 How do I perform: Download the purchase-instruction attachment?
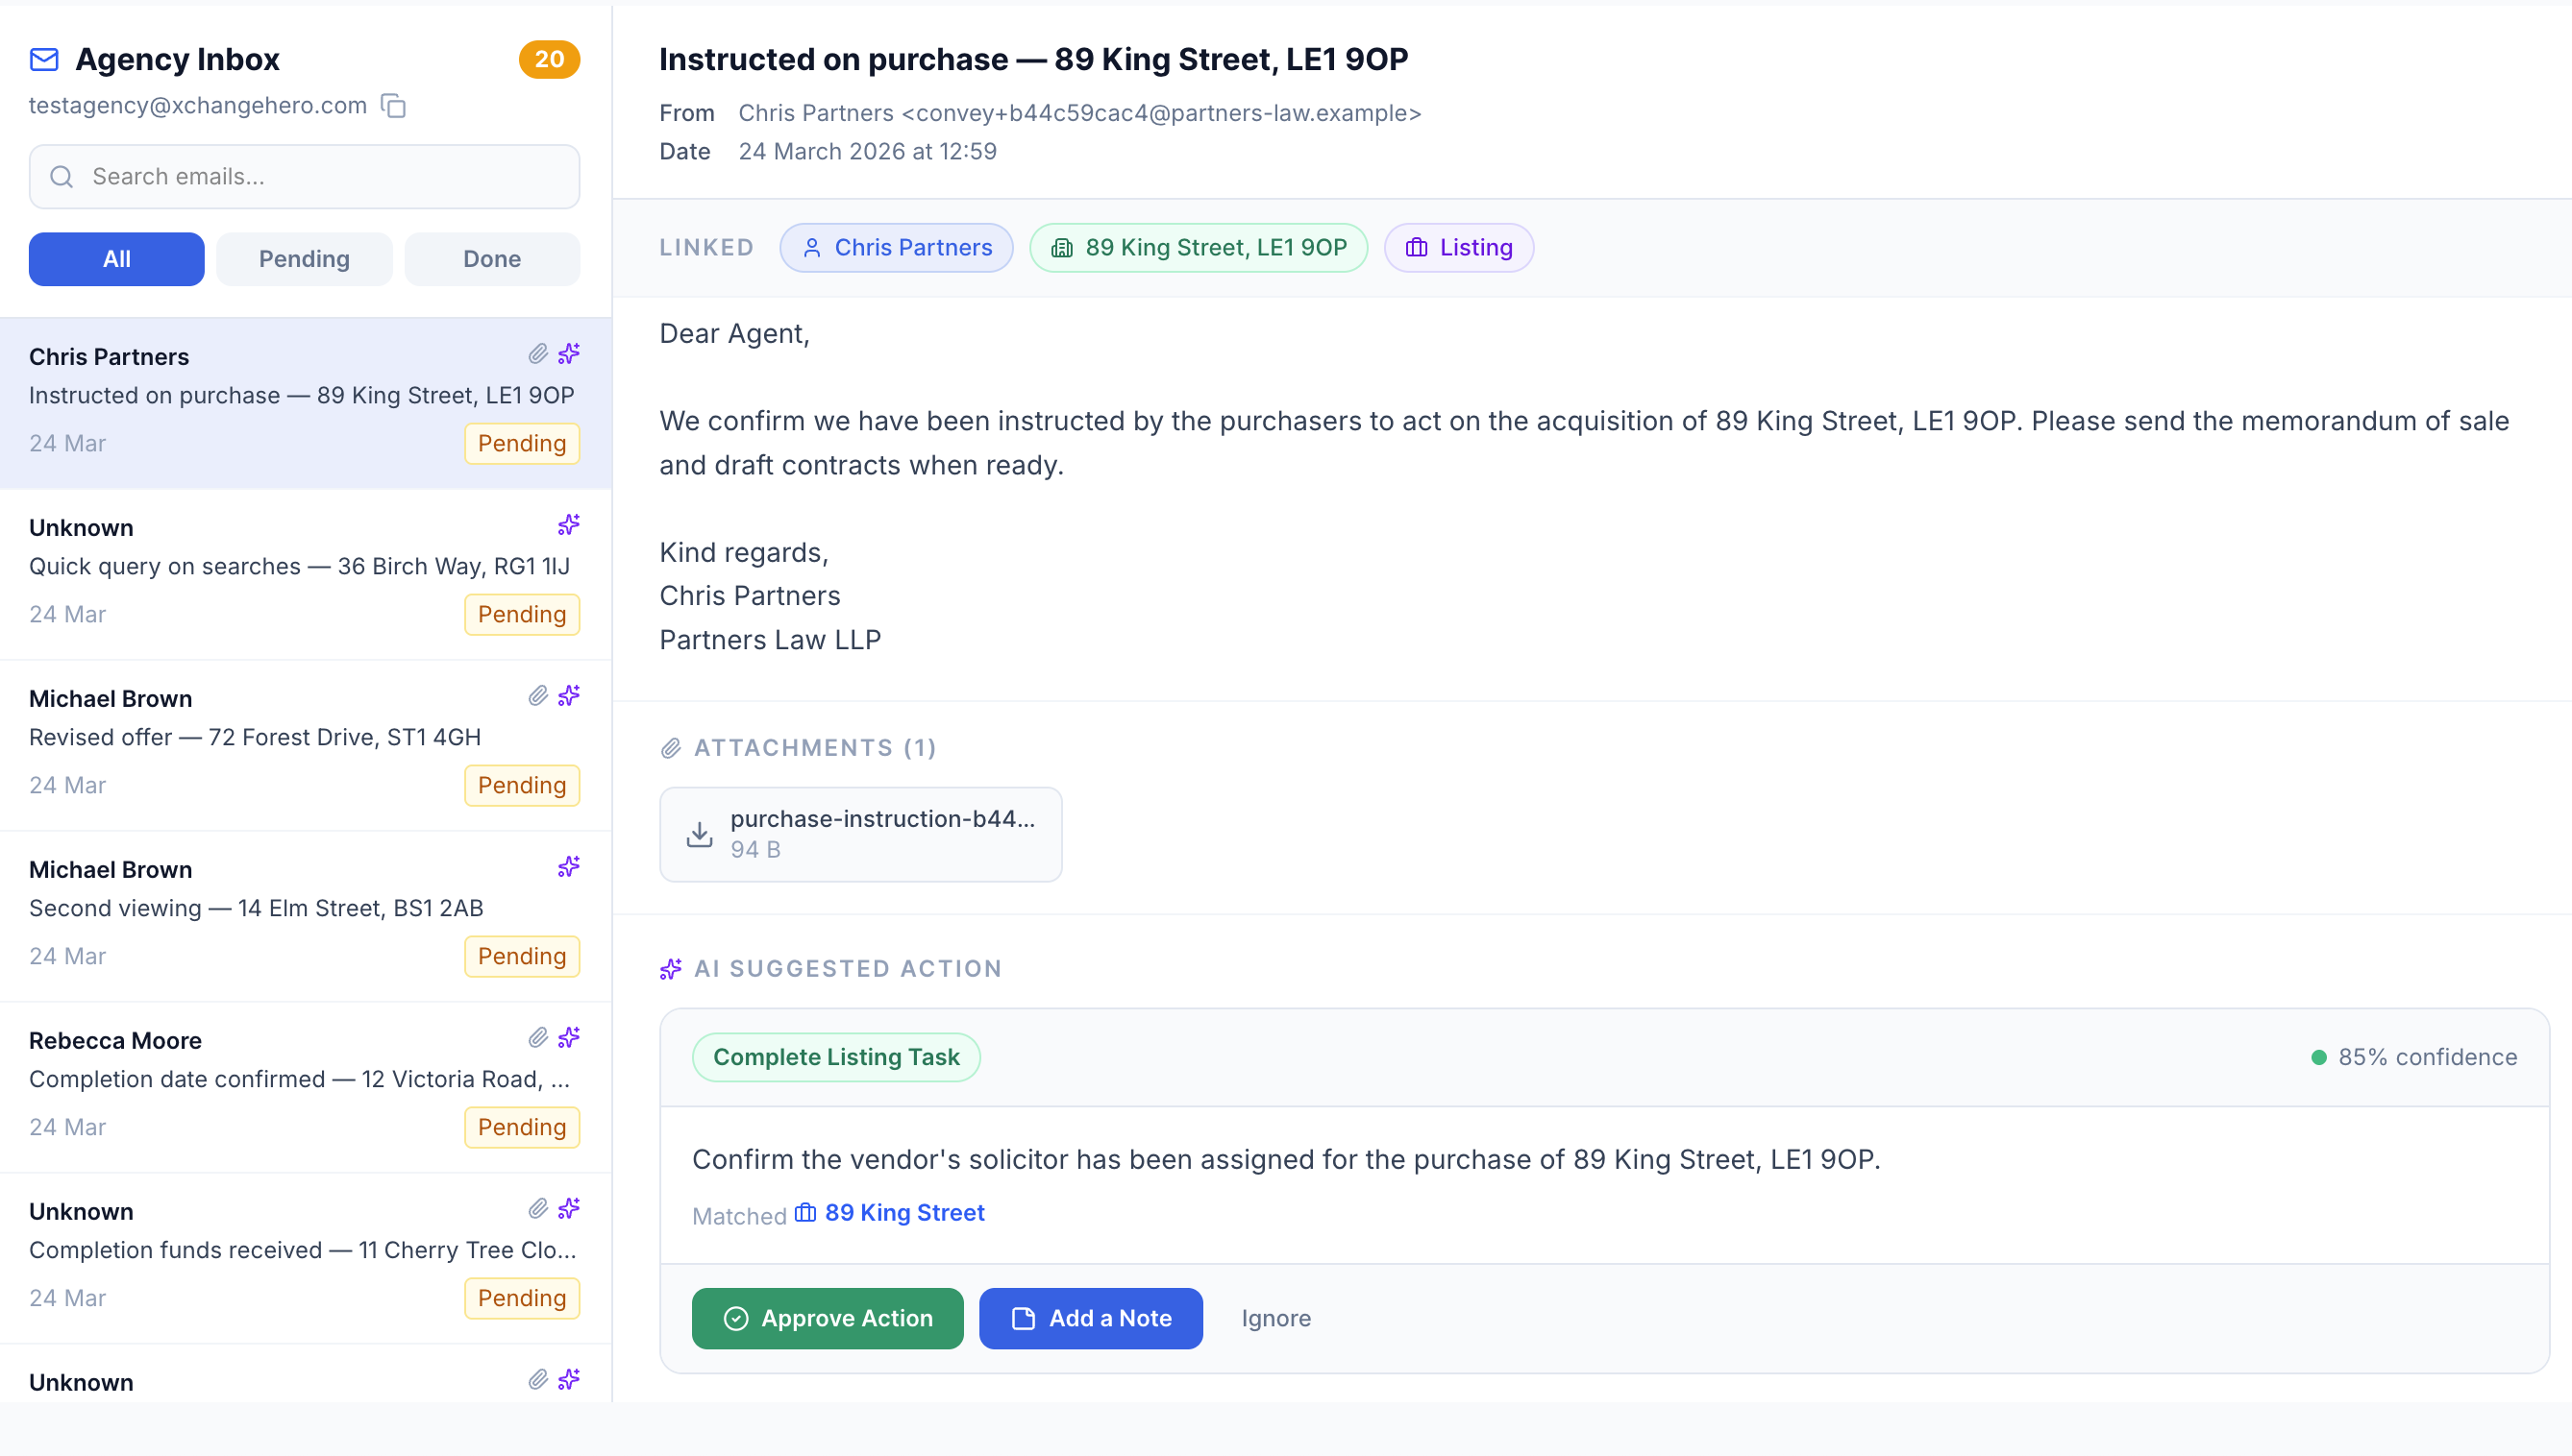859,833
